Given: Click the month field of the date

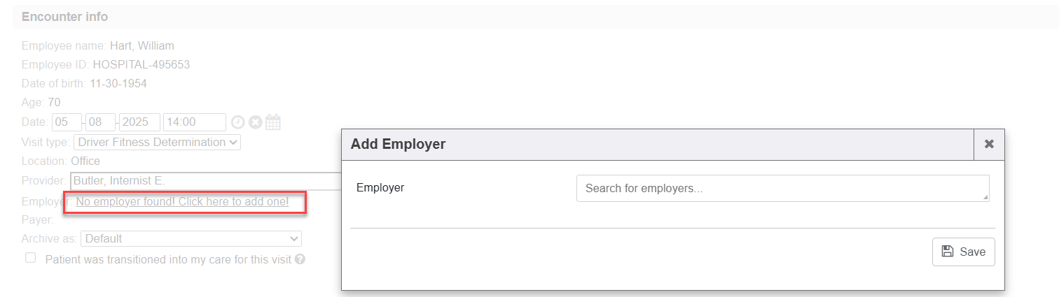Looking at the screenshot, I should (x=67, y=122).
